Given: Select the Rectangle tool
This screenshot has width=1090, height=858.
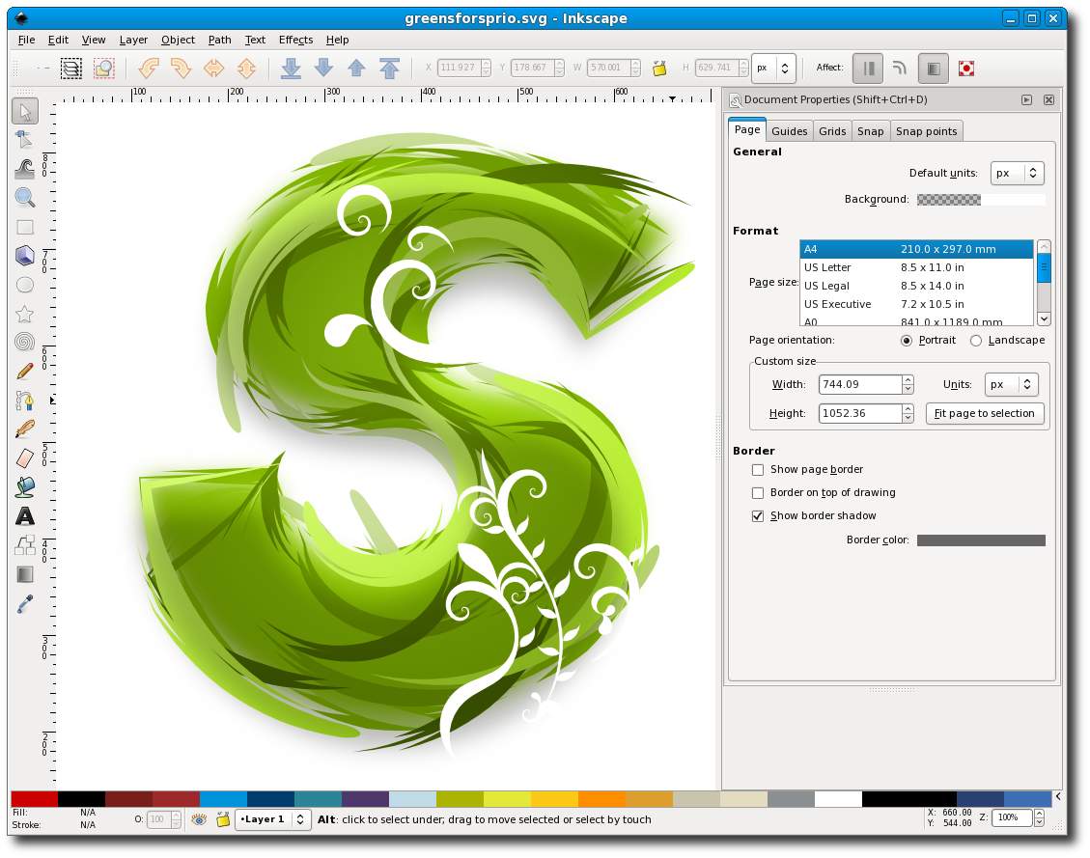Looking at the screenshot, I should [x=24, y=227].
